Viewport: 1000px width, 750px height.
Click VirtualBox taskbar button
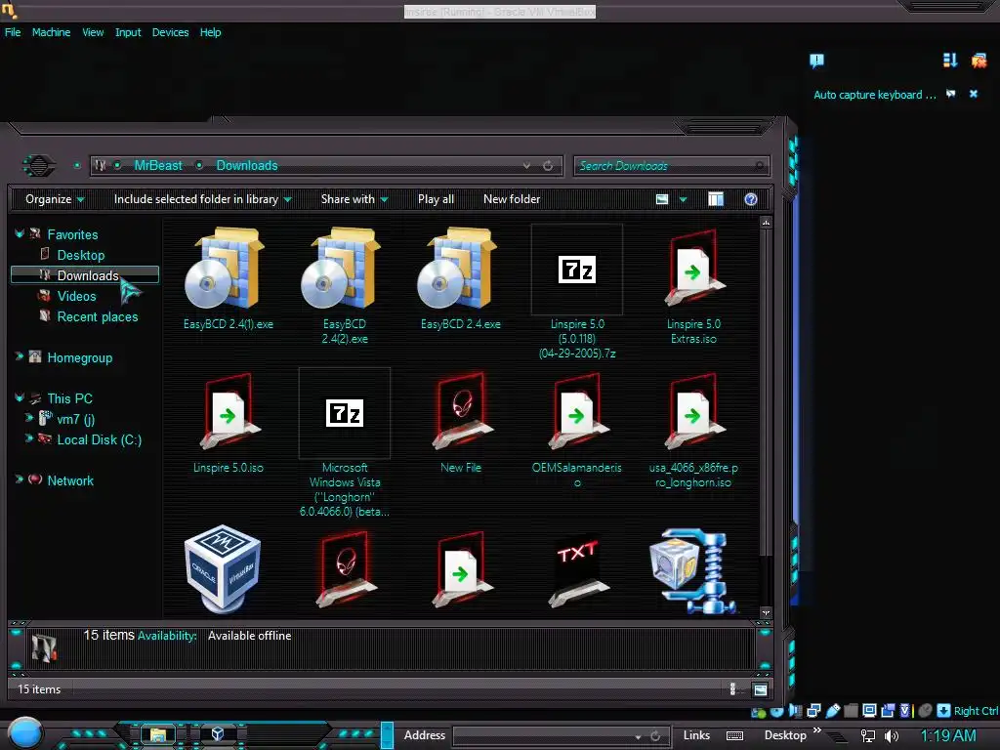(217, 734)
